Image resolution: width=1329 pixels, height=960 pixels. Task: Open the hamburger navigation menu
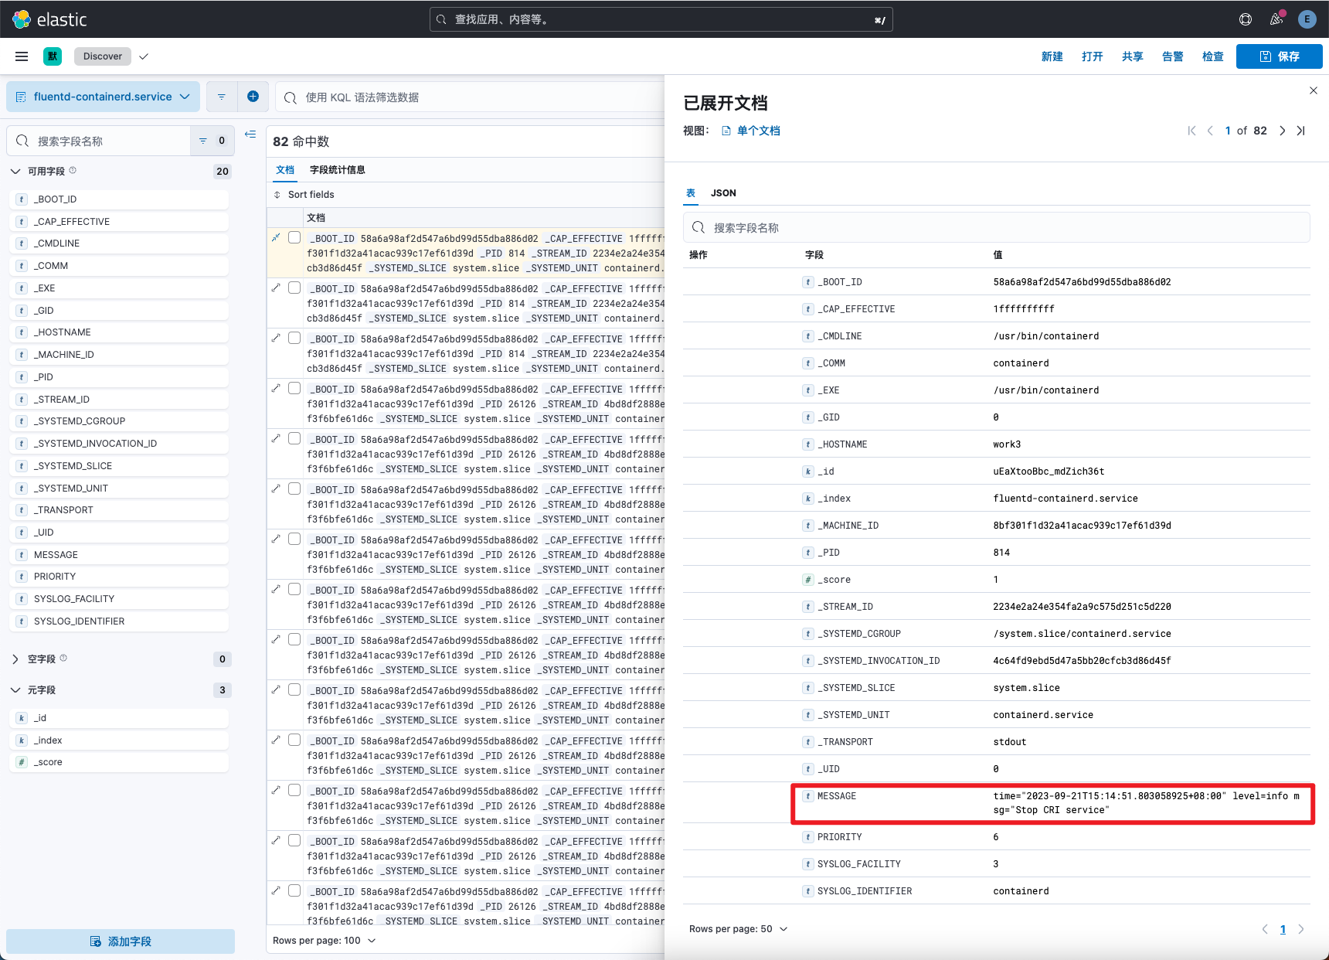coord(22,56)
